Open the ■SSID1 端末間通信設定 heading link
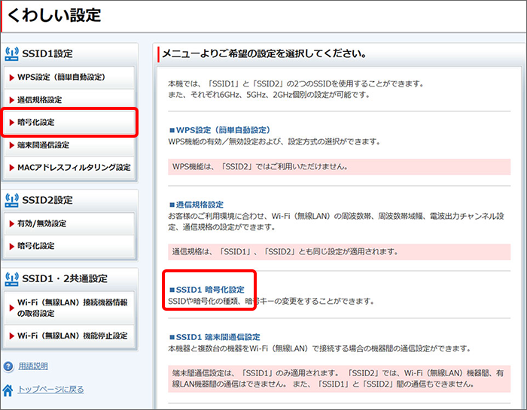Screen dimensions: 527x410 (x=215, y=337)
